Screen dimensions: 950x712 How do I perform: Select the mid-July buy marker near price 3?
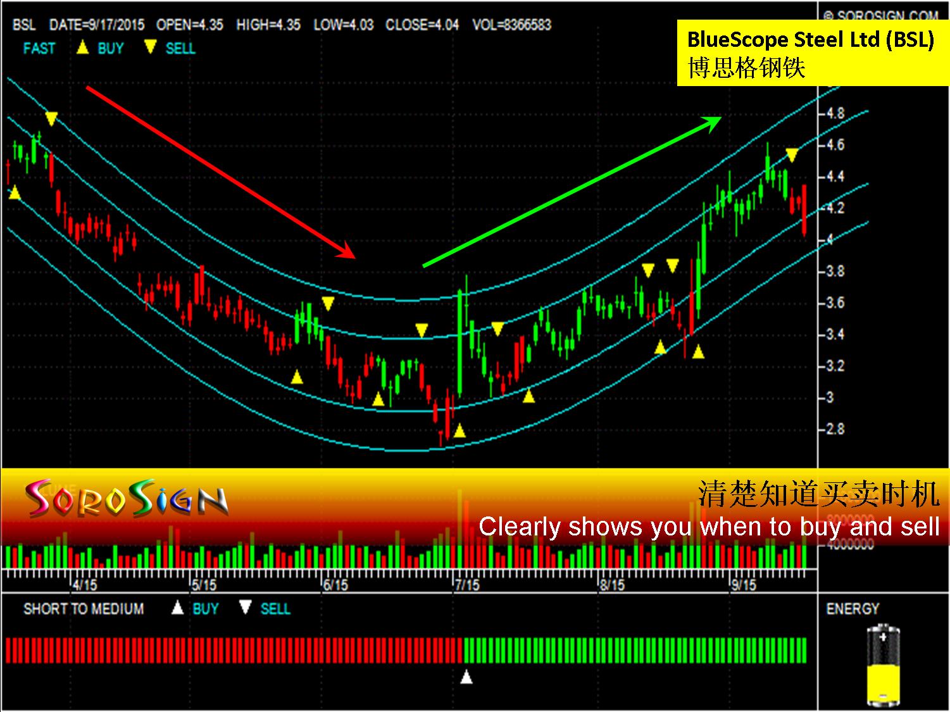(529, 396)
